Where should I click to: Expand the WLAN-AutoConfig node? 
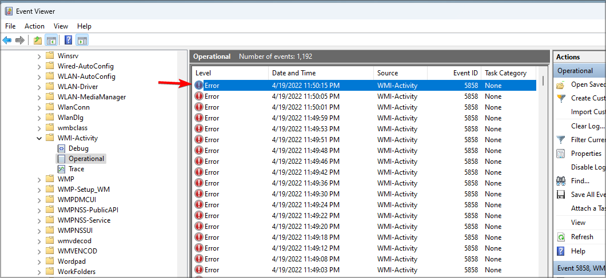click(x=39, y=77)
